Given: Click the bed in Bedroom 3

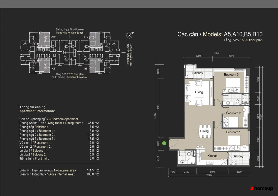Looking at the screenshot, I should [x=233, y=85].
